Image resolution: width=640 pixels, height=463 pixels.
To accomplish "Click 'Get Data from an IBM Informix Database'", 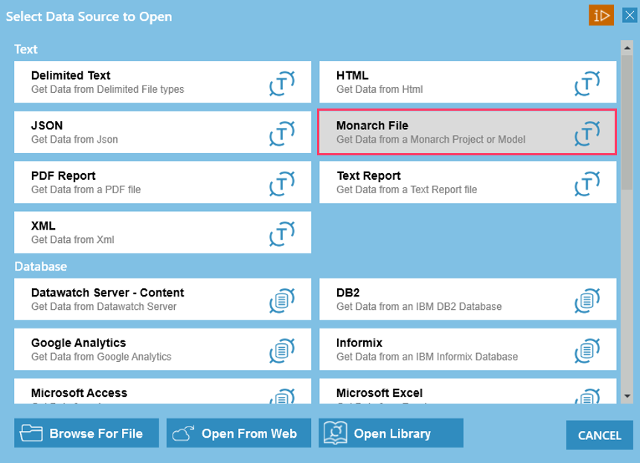I will point(427,357).
